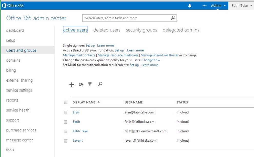
Task: Open the delegated admins tab
Action: point(181,30)
